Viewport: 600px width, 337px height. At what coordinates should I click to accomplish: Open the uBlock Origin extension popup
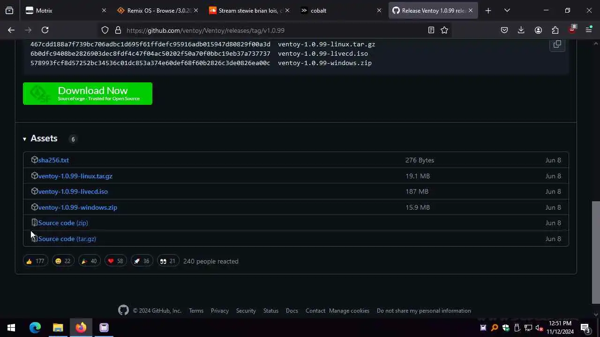pyautogui.click(x=572, y=29)
